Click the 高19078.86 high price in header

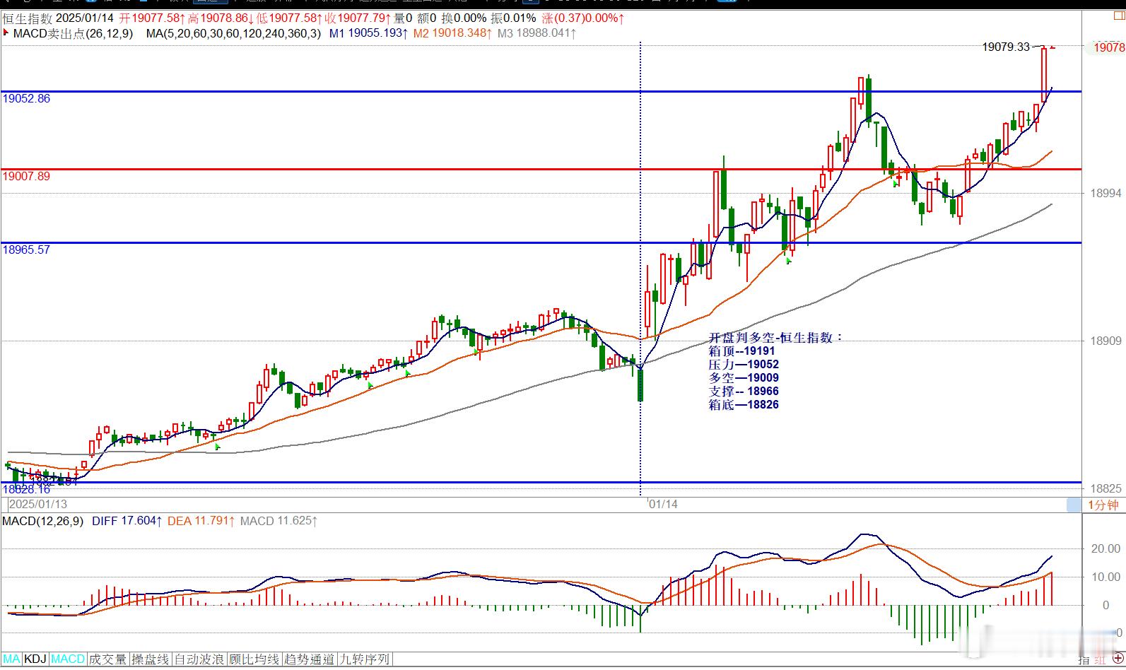click(x=221, y=18)
